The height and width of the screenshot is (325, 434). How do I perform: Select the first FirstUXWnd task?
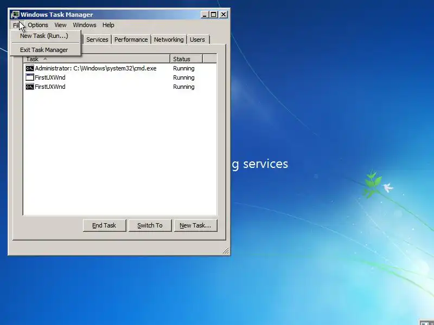point(120,77)
